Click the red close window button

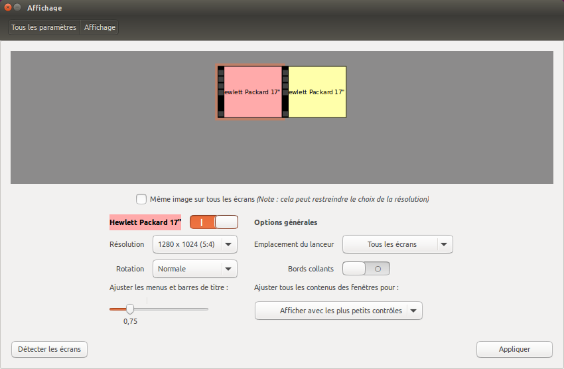point(8,8)
